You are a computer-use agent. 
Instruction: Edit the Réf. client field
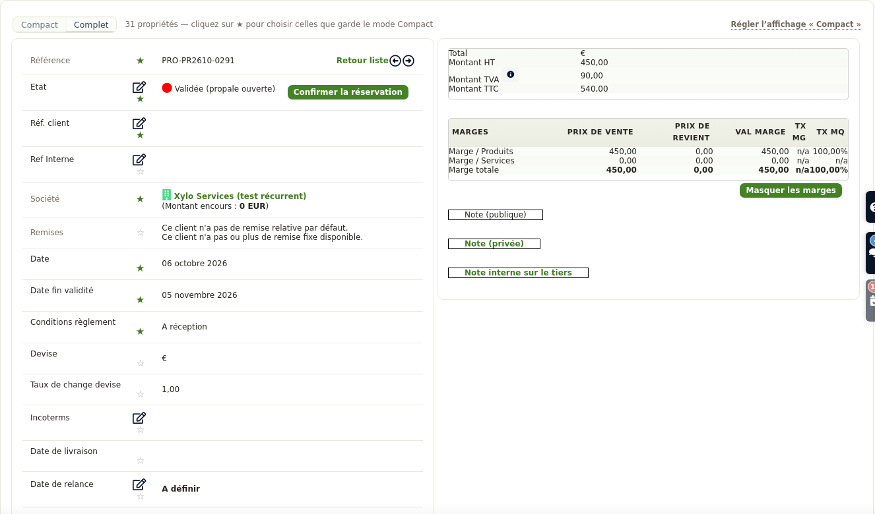[139, 123]
